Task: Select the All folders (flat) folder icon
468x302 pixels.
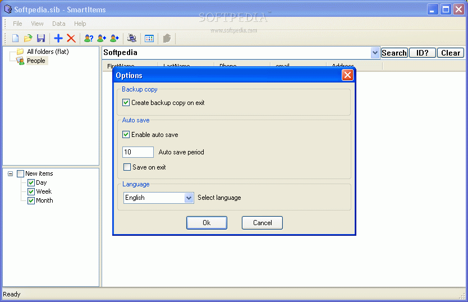Action: 20,52
